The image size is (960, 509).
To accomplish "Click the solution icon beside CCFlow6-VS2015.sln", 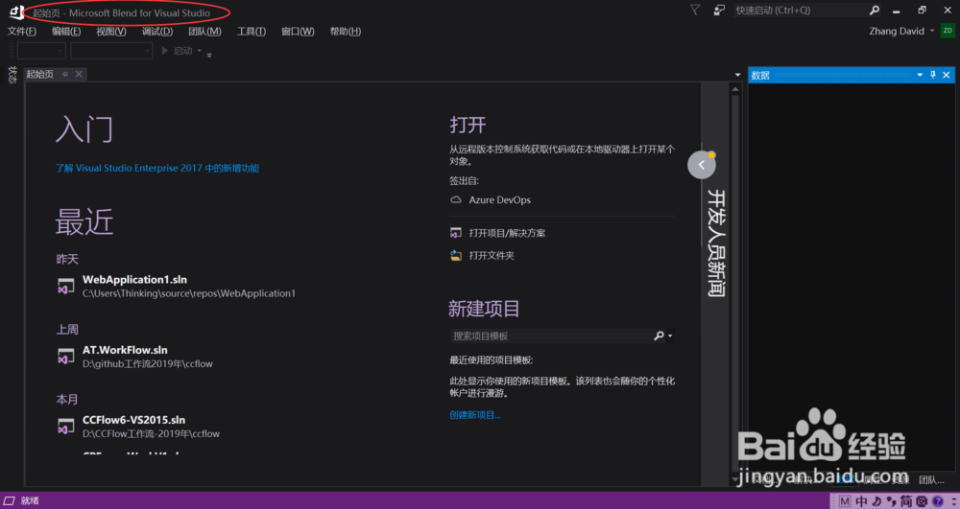I will point(65,427).
